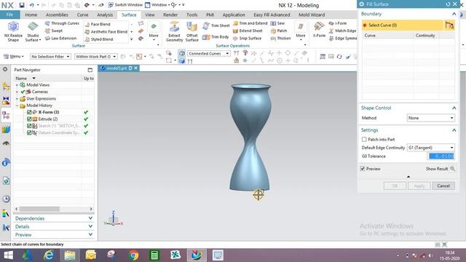The width and height of the screenshot is (466, 262).
Task: Open Extract Geometry tool
Action: point(175,31)
